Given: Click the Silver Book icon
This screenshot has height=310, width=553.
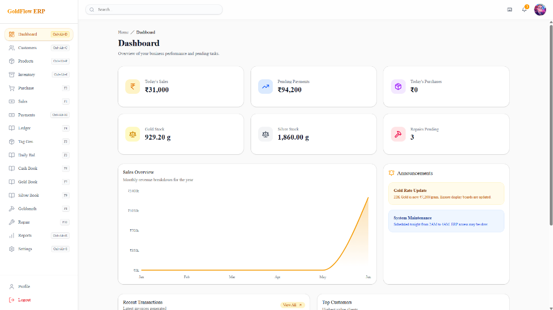Looking at the screenshot, I should tap(12, 195).
